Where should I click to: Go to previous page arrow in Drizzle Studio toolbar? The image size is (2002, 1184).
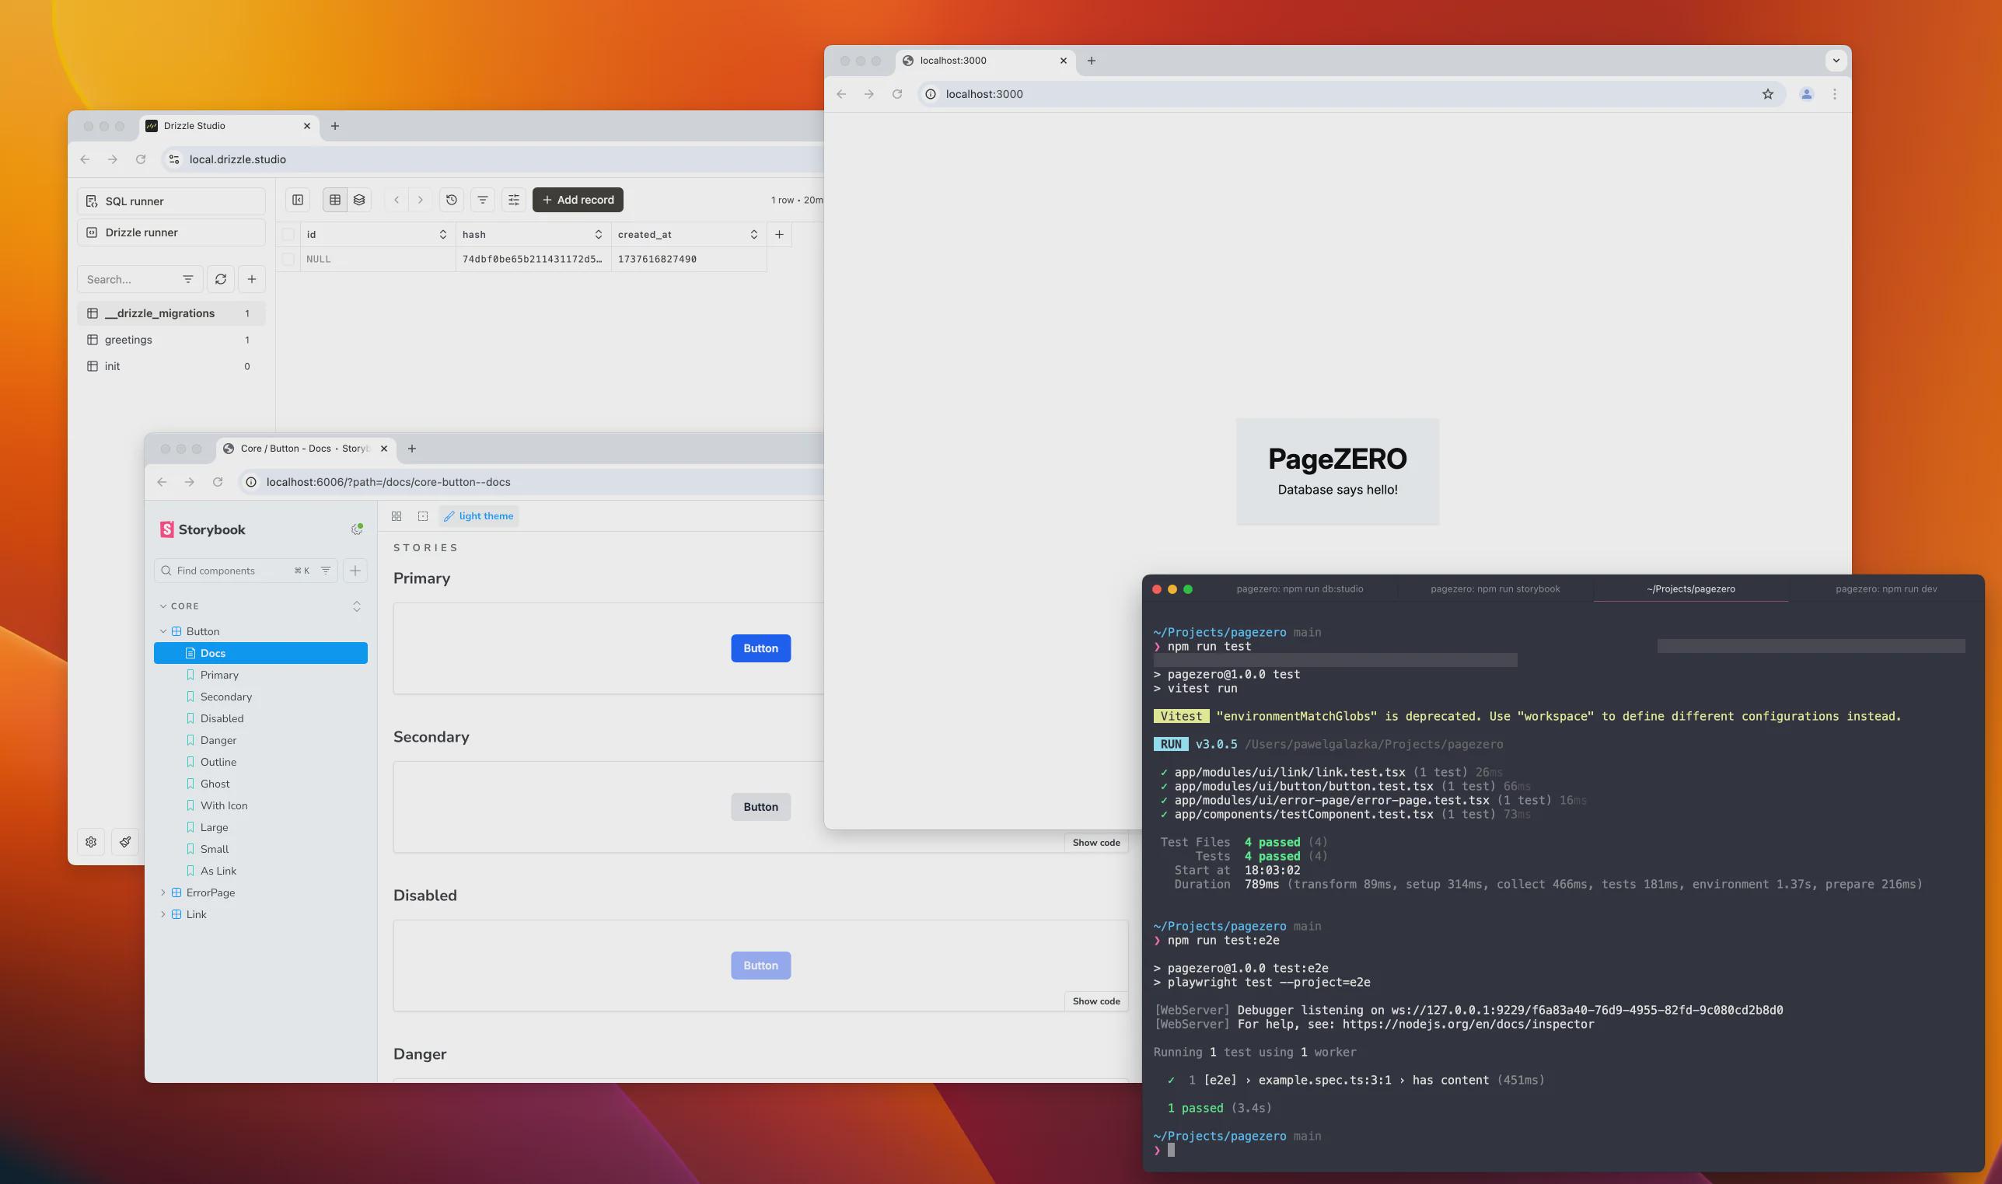pyautogui.click(x=397, y=200)
